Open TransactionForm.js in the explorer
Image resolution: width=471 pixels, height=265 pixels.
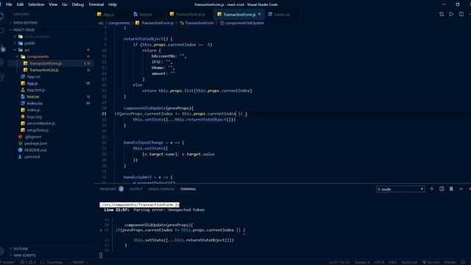46,63
